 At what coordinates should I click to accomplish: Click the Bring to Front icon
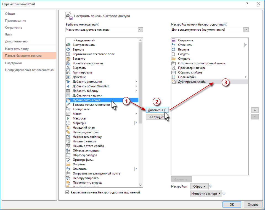pos(68,132)
